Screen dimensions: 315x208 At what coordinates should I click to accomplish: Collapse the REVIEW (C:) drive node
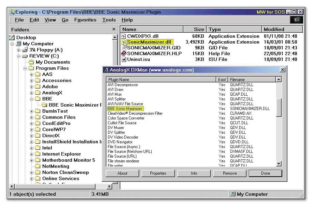click(x=19, y=56)
